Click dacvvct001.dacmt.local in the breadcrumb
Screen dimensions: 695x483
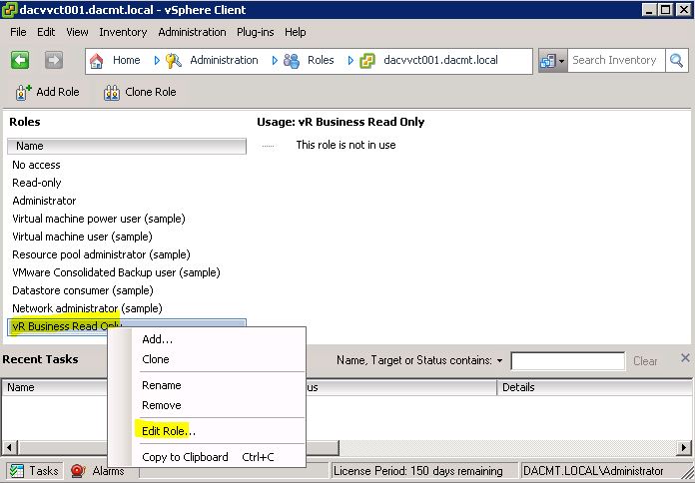point(440,60)
